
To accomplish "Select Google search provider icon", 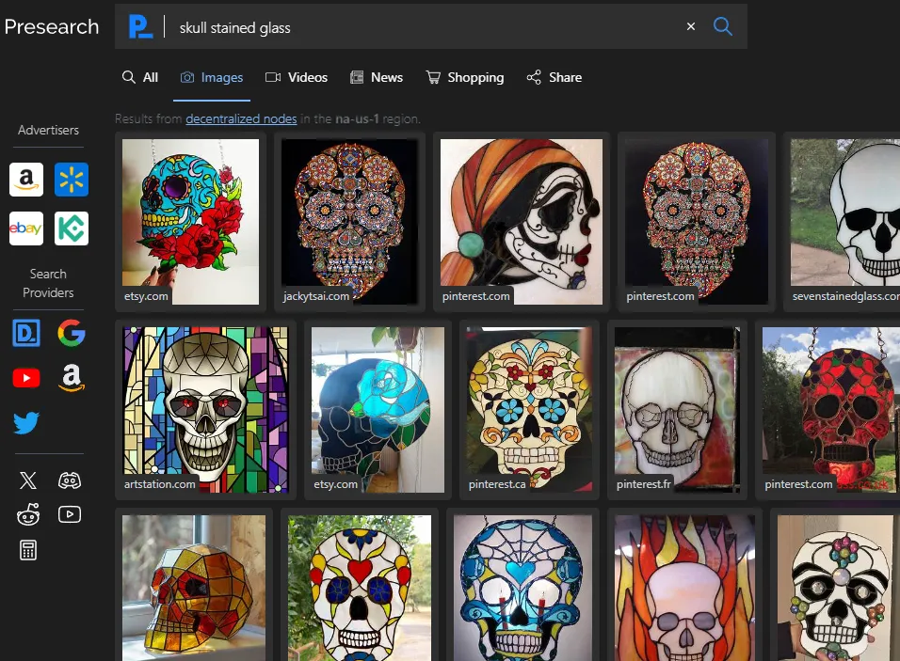I will point(72,333).
